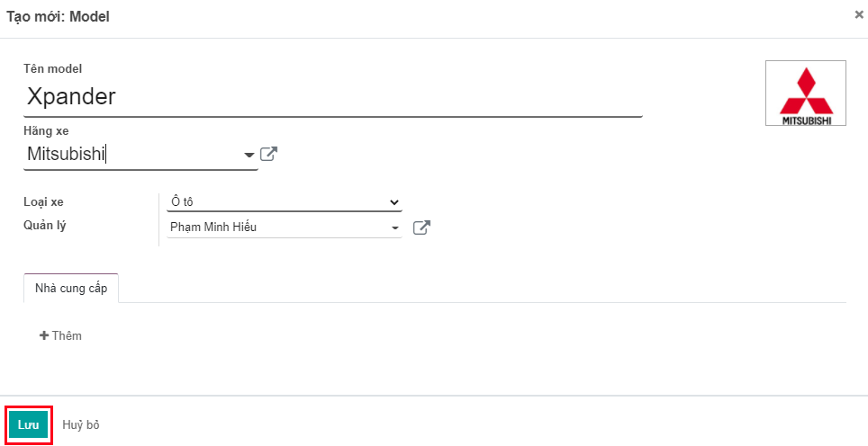Open the external link icon beside Mitsubishi
The width and height of the screenshot is (868, 446).
tap(268, 154)
